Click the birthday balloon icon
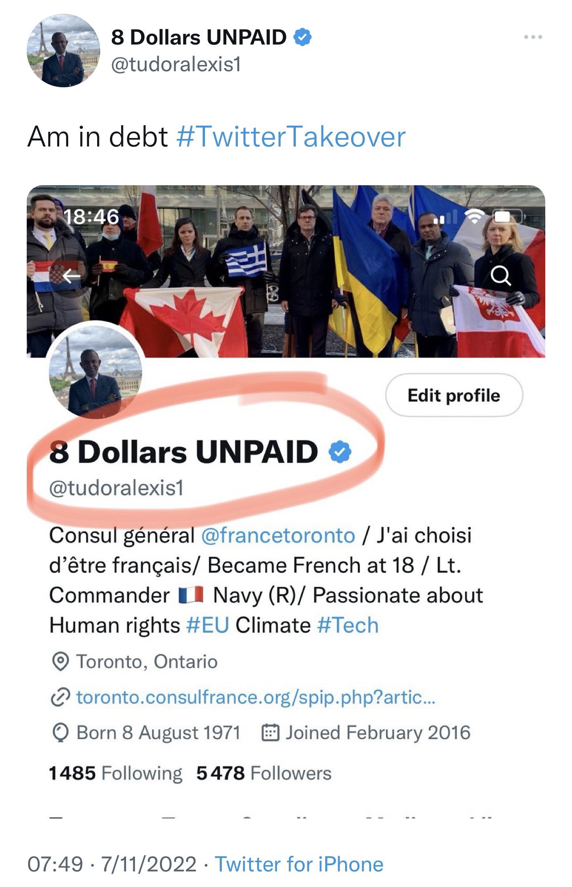This screenshot has height=887, width=572. [60, 733]
